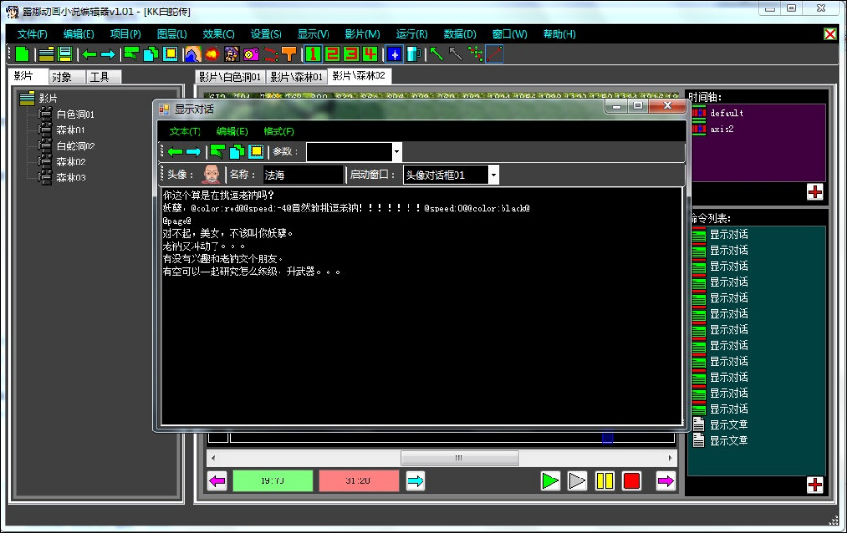The image size is (847, 533).
Task: Select 白蛇洞02 in the 影片 tree
Action: pos(75,147)
